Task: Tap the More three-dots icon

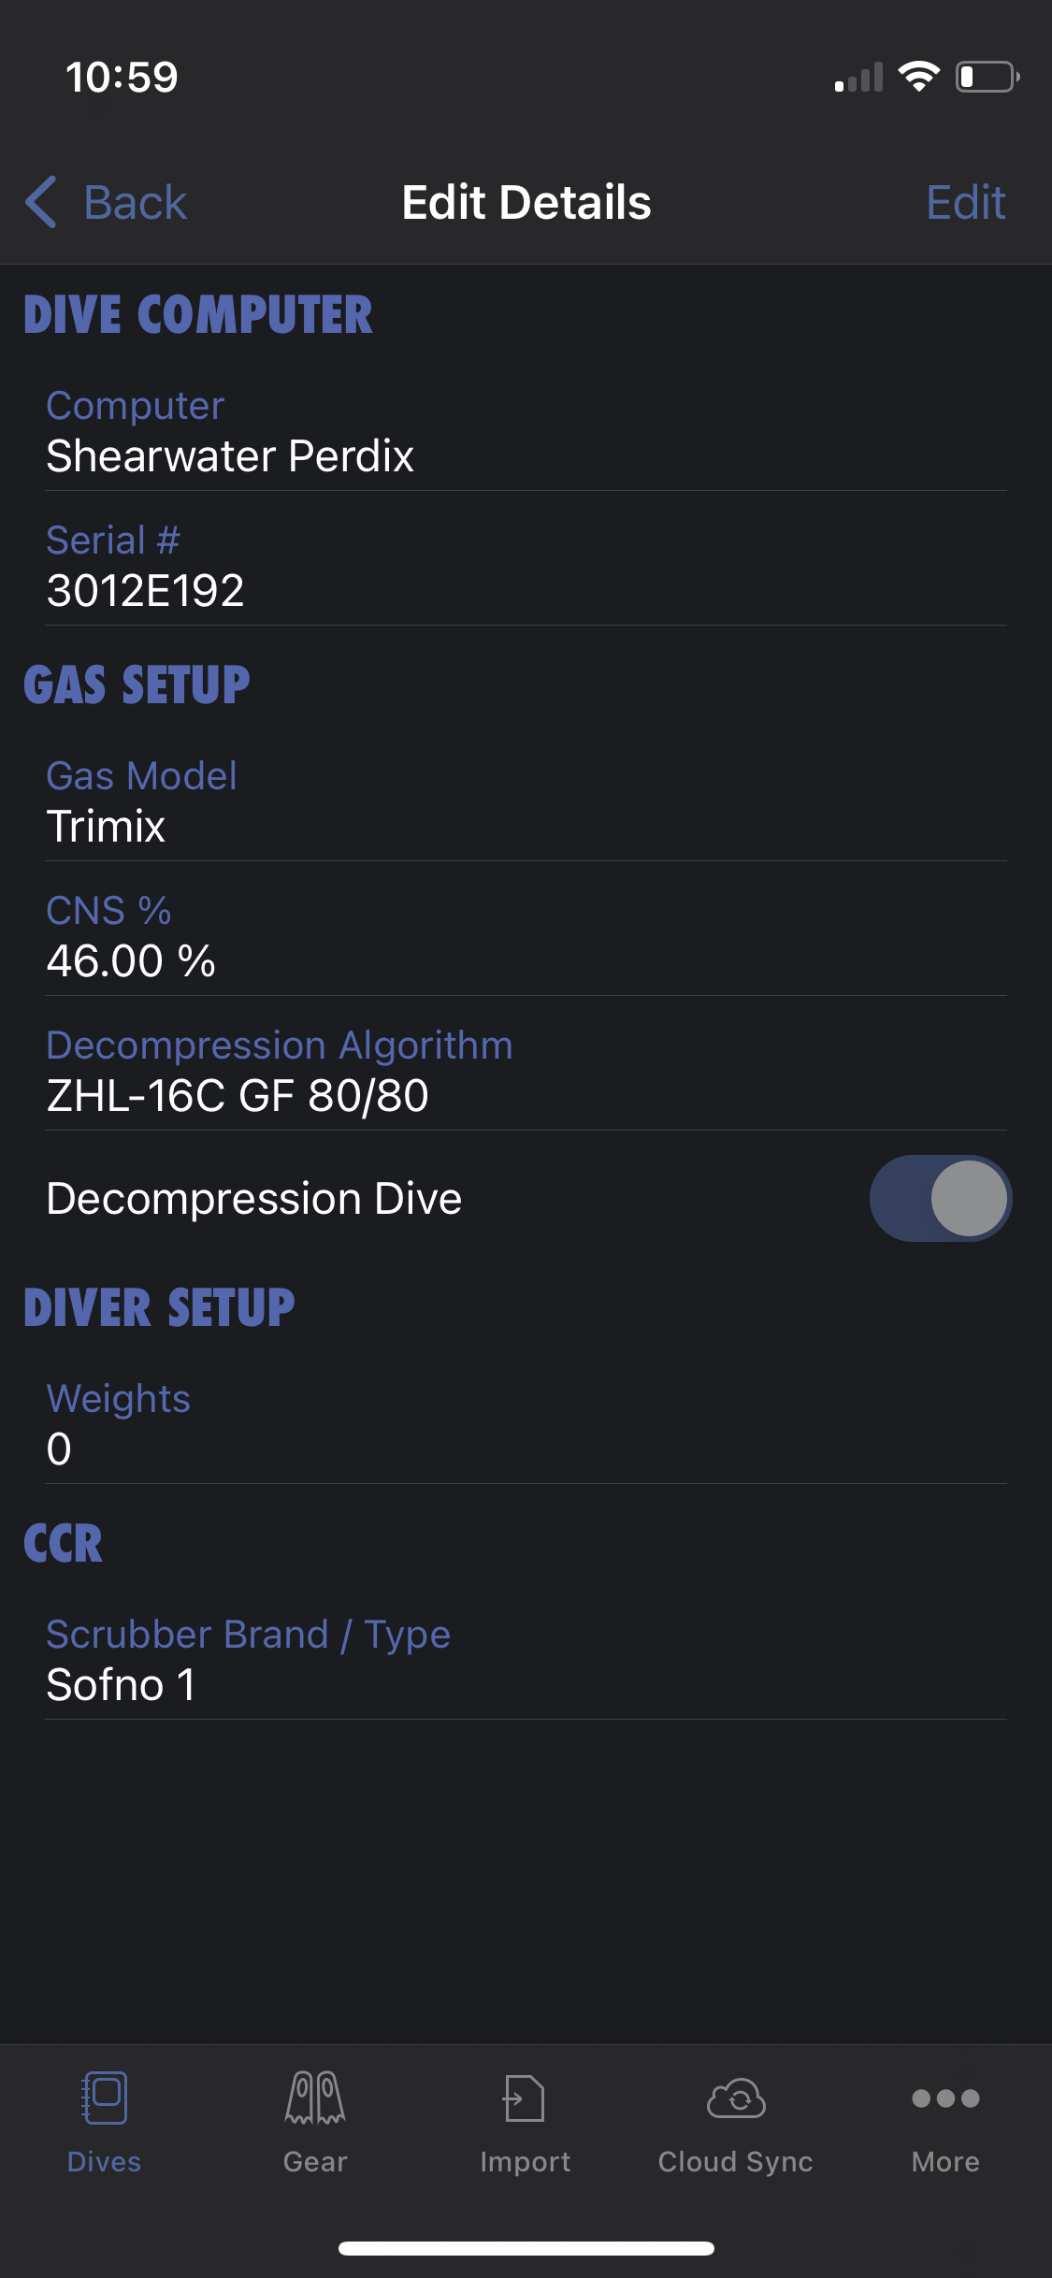Action: tap(945, 2098)
